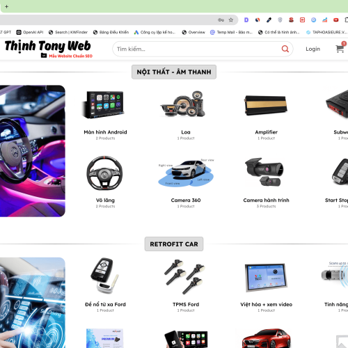
Task: Click the red YouTube-style extension icon
Action: pos(335,20)
